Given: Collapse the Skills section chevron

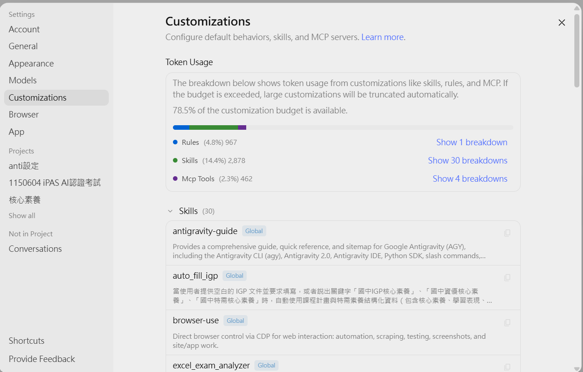Looking at the screenshot, I should pos(170,211).
